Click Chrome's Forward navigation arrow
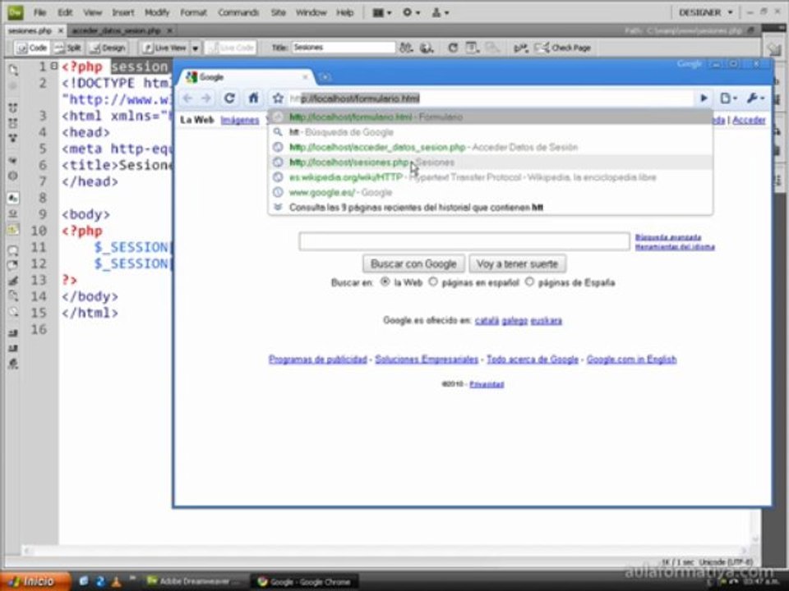The image size is (789, 591). (x=205, y=98)
